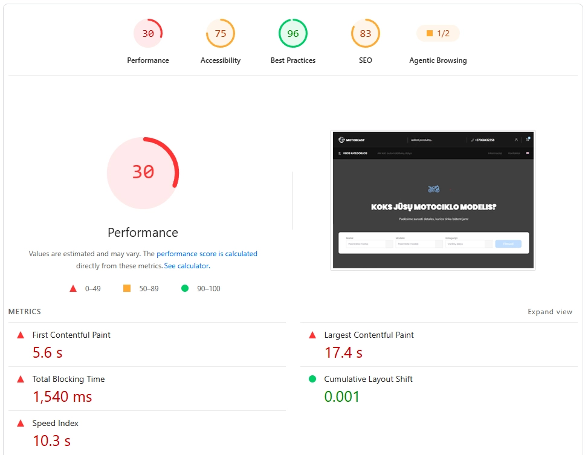The height and width of the screenshot is (455, 585).
Task: Expand the metrics view
Action: (549, 312)
